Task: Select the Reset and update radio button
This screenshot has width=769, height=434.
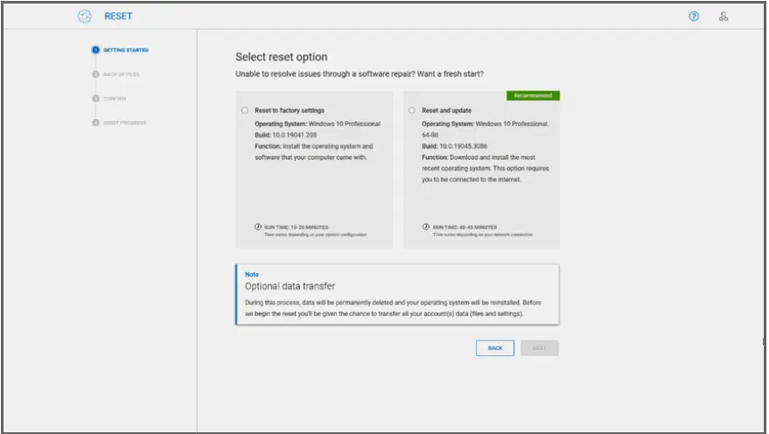Action: [412, 111]
